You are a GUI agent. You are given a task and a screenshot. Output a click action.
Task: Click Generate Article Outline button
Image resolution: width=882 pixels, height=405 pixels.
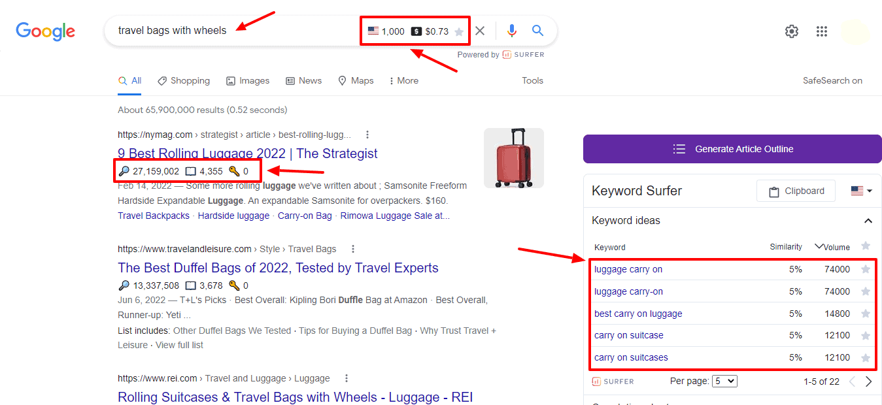click(x=732, y=149)
